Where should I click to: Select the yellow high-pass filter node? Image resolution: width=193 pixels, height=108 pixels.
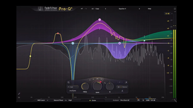point(30,56)
